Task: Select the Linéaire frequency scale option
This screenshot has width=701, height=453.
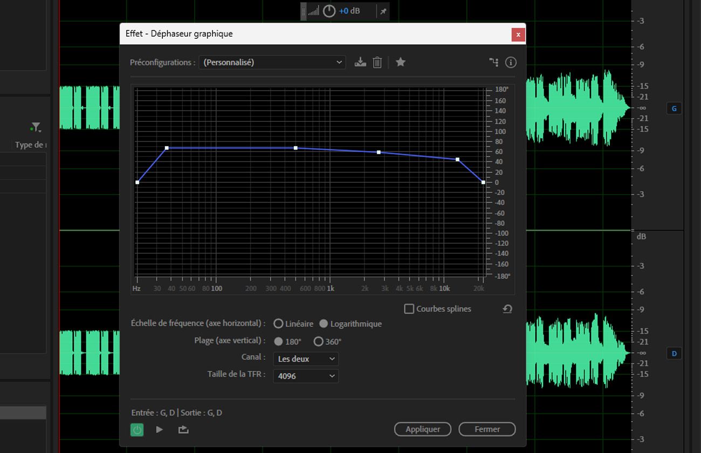Action: [x=278, y=324]
